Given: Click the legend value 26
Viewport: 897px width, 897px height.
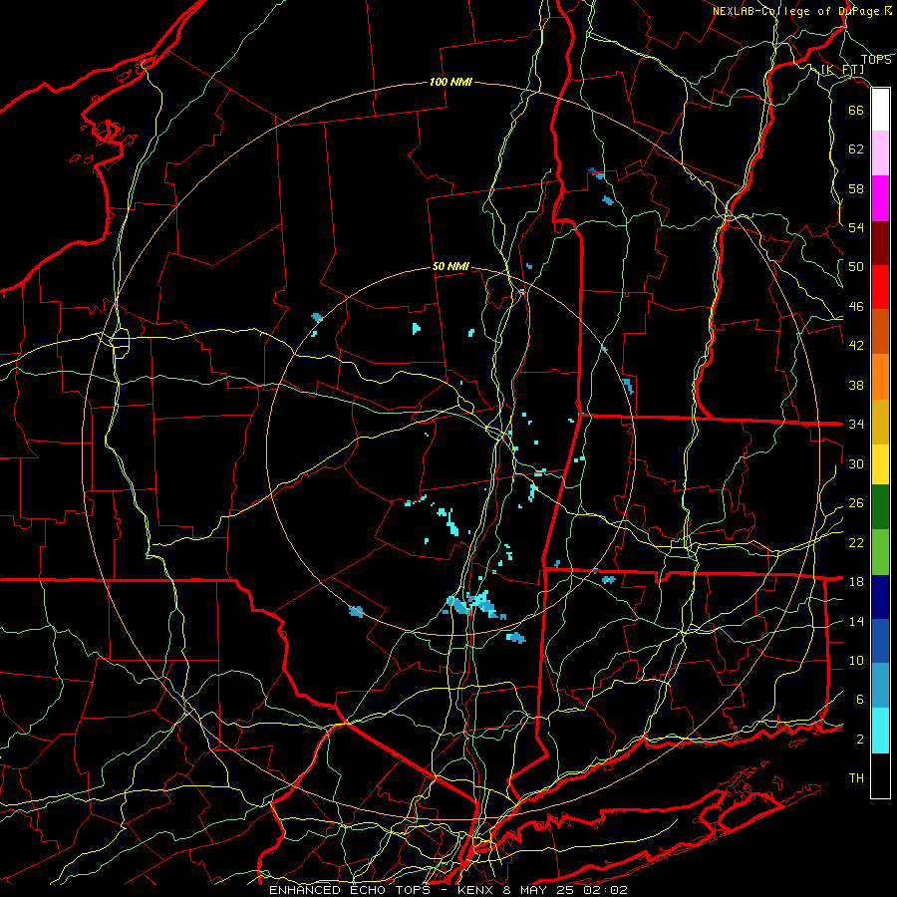Looking at the screenshot, I should click(x=856, y=503).
